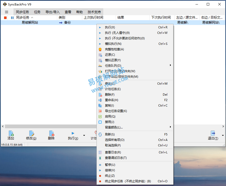Choose 启用 (Enable) checkbox menu item
The image size is (226, 186).
[x=110, y=117]
